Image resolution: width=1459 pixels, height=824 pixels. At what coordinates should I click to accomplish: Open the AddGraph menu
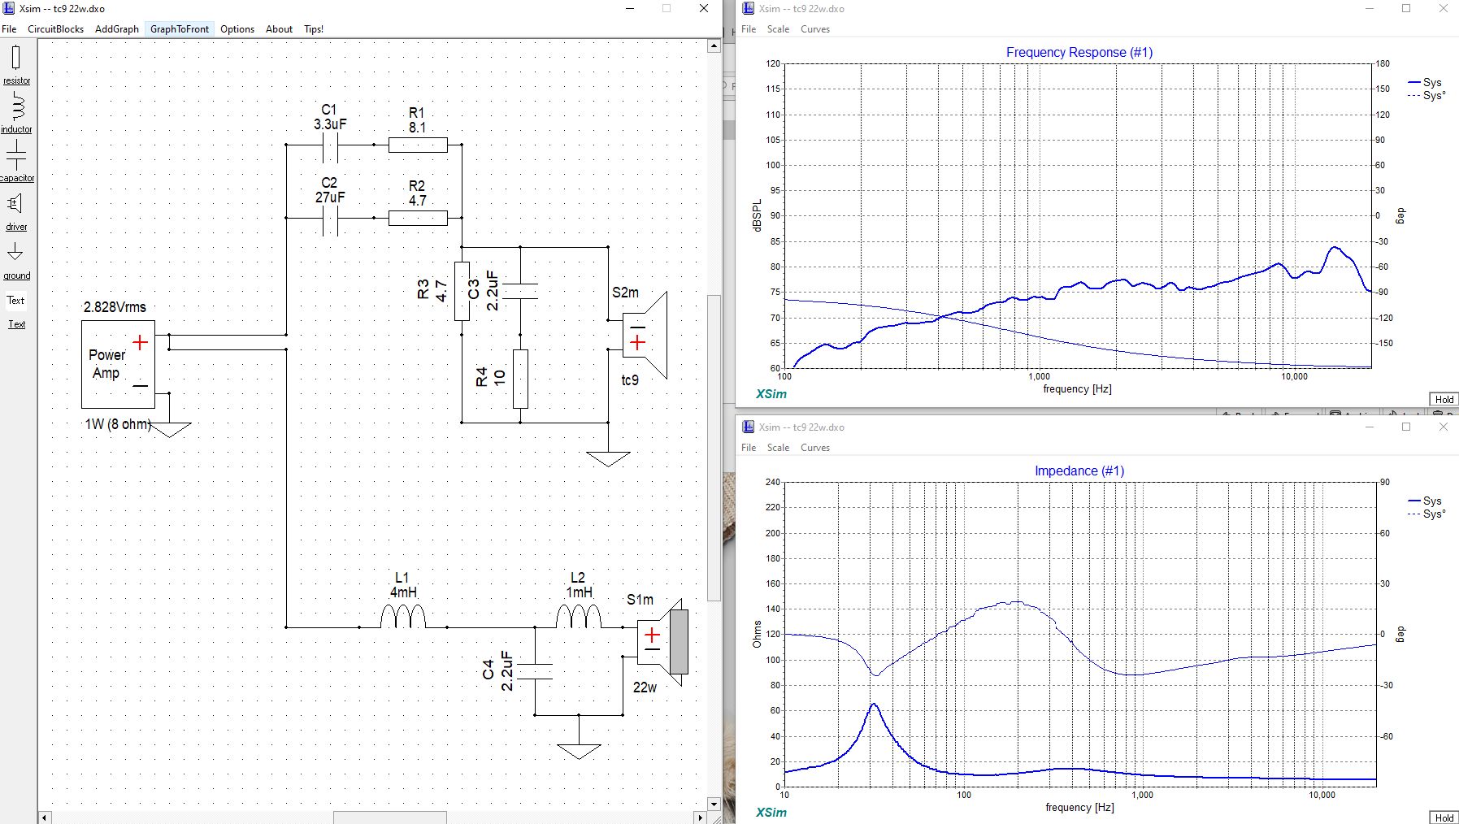pos(117,29)
